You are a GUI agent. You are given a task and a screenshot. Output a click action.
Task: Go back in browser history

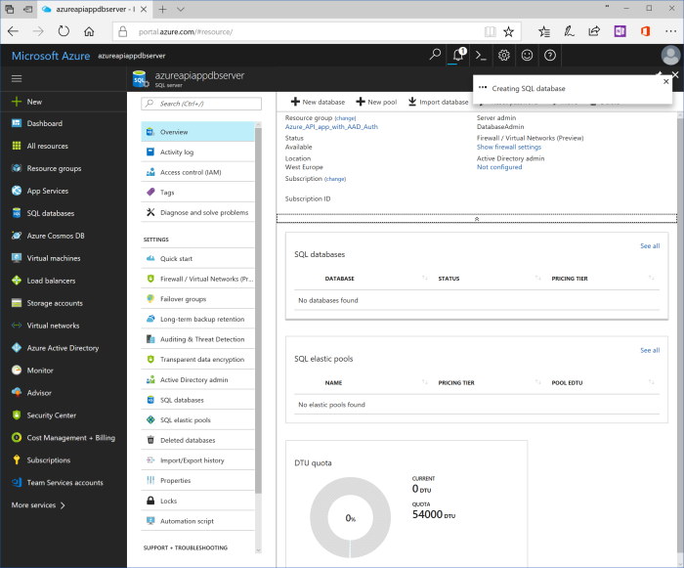[x=13, y=31]
